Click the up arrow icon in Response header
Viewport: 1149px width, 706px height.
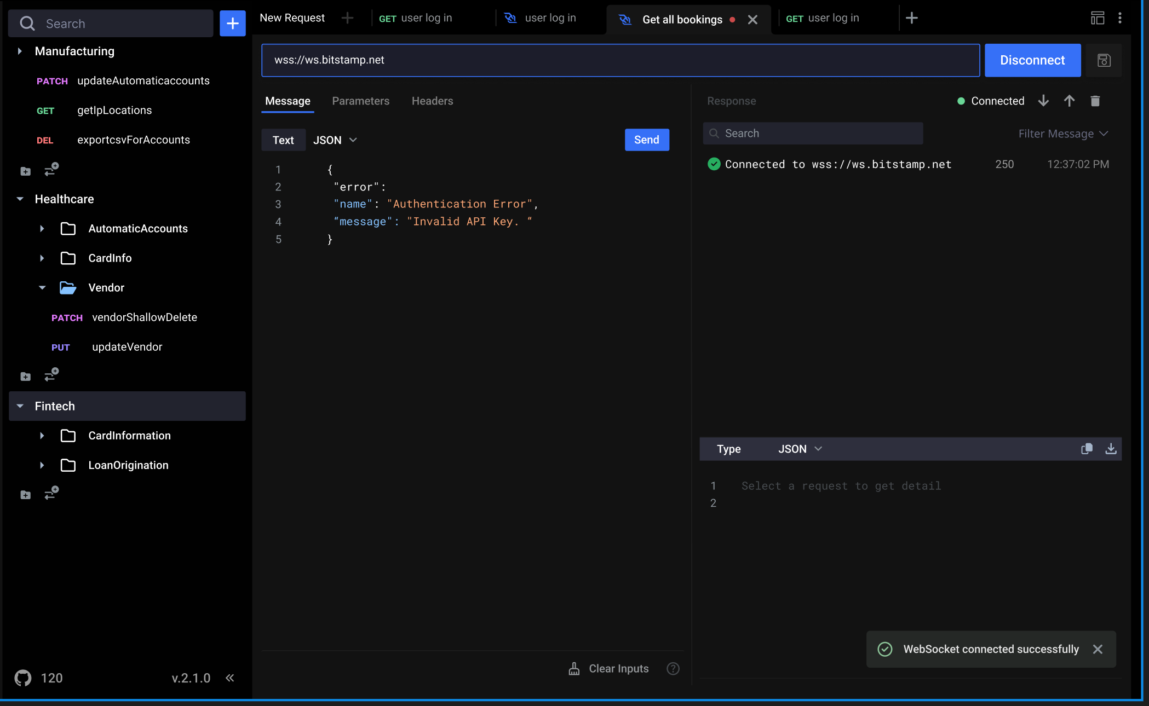(x=1069, y=101)
